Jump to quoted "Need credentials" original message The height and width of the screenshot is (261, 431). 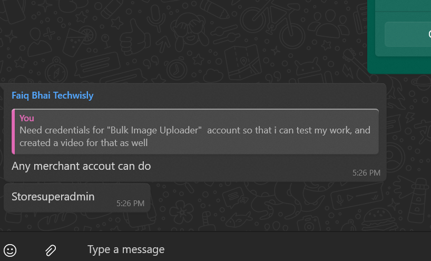pyautogui.click(x=195, y=131)
